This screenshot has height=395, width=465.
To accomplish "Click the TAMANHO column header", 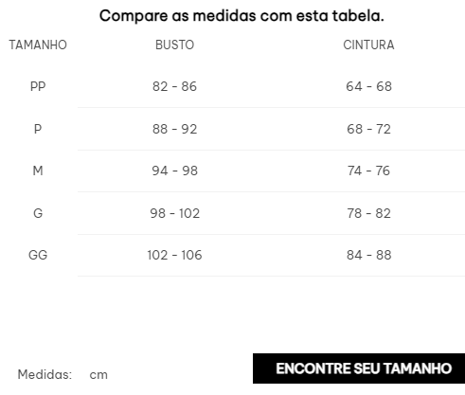I will coord(38,45).
